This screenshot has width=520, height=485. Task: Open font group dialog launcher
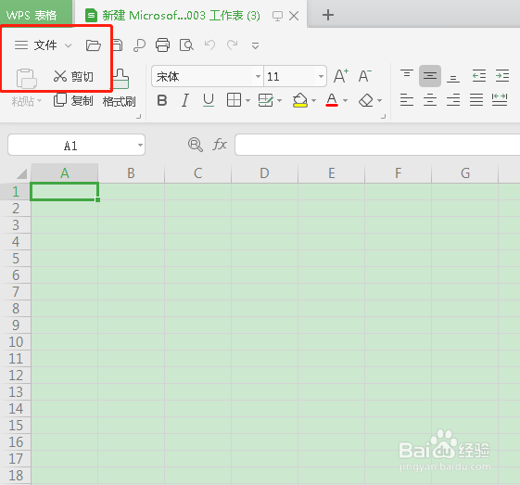[x=384, y=117]
